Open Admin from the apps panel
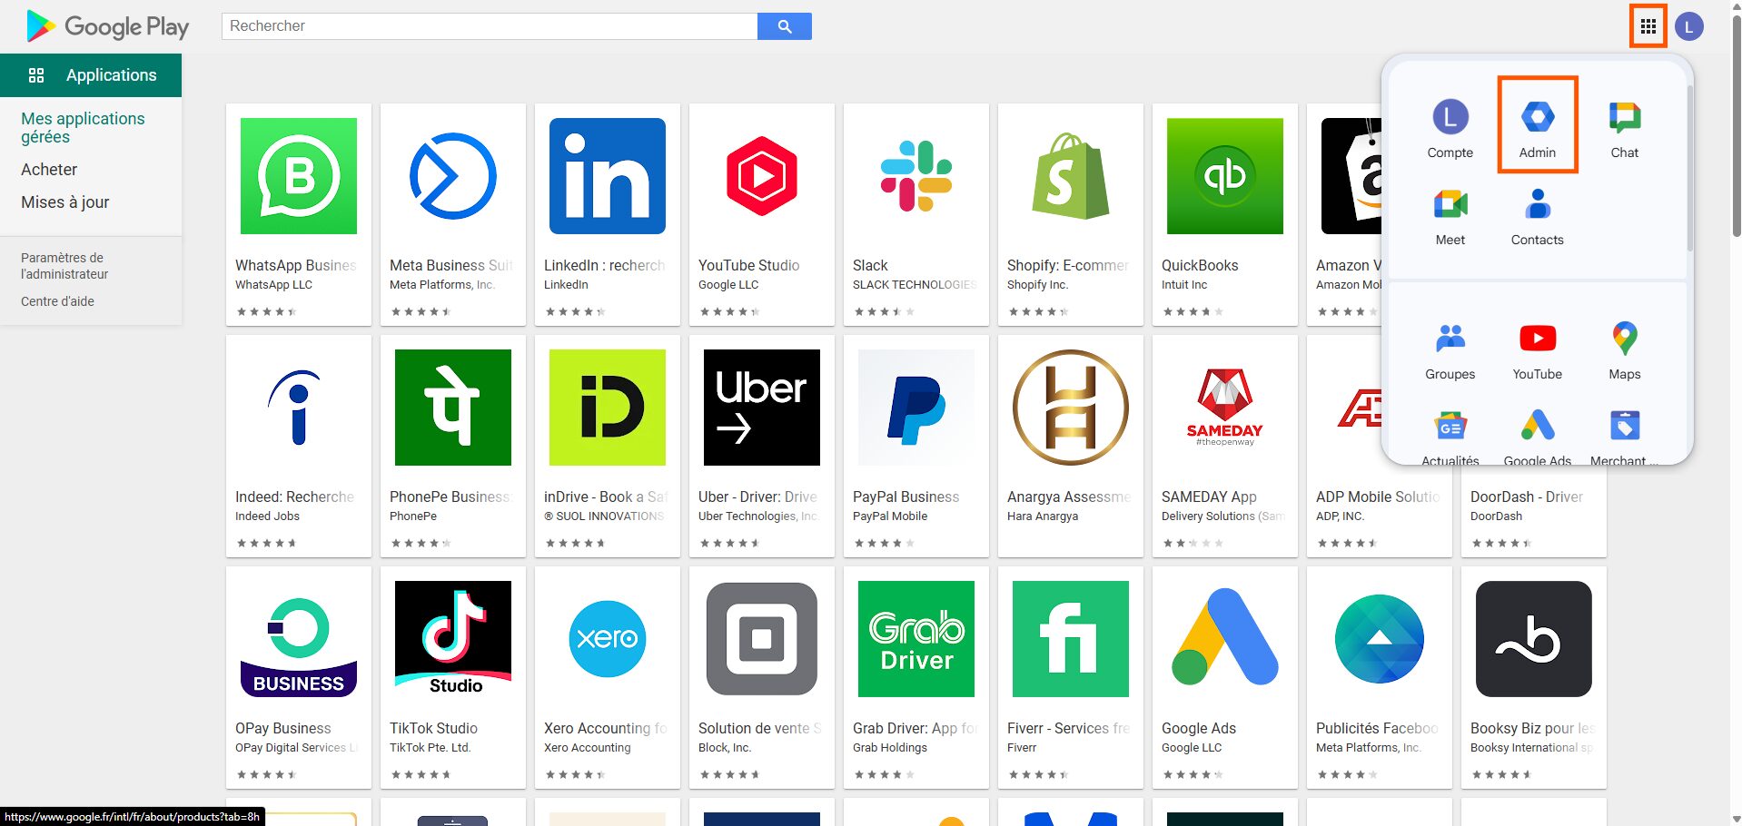 point(1537,124)
